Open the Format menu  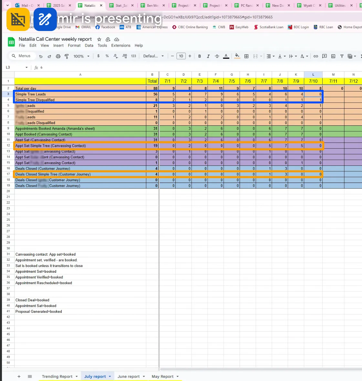74,46
